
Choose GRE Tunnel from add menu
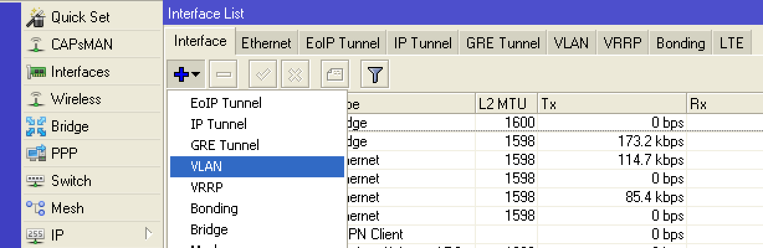257,145
